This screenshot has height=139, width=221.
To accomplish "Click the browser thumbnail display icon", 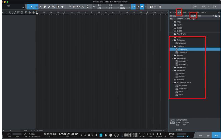I will (216, 16).
